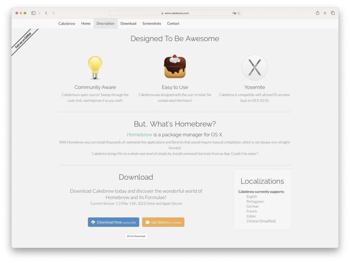
Task: Click the Yosemite heading
Action: point(255,87)
